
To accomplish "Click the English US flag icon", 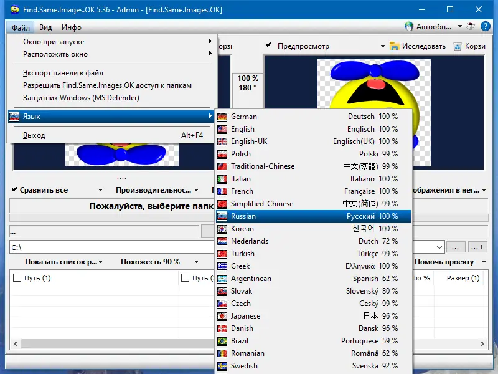I will click(222, 129).
